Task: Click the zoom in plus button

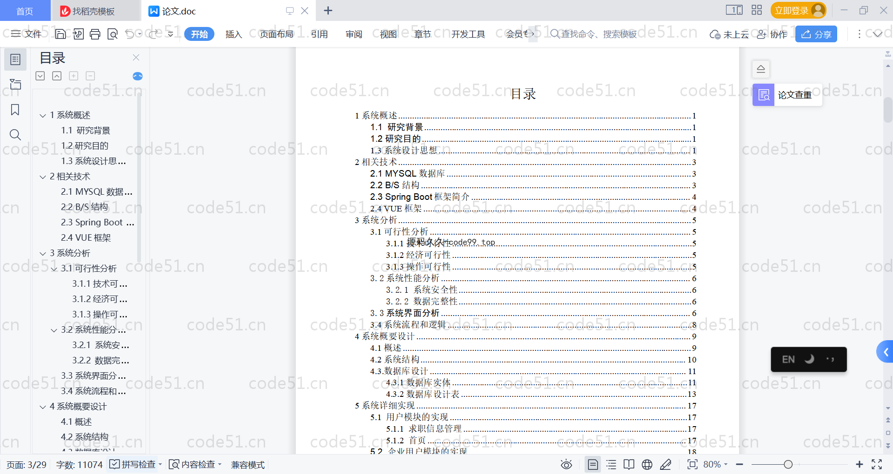Action: coord(860,464)
